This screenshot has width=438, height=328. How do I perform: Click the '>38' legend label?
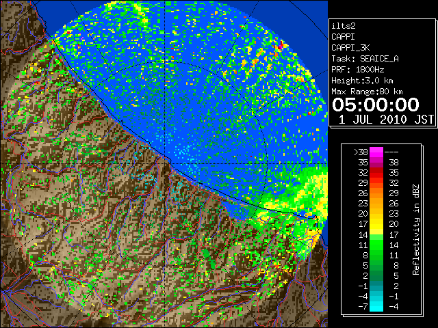click(x=361, y=152)
